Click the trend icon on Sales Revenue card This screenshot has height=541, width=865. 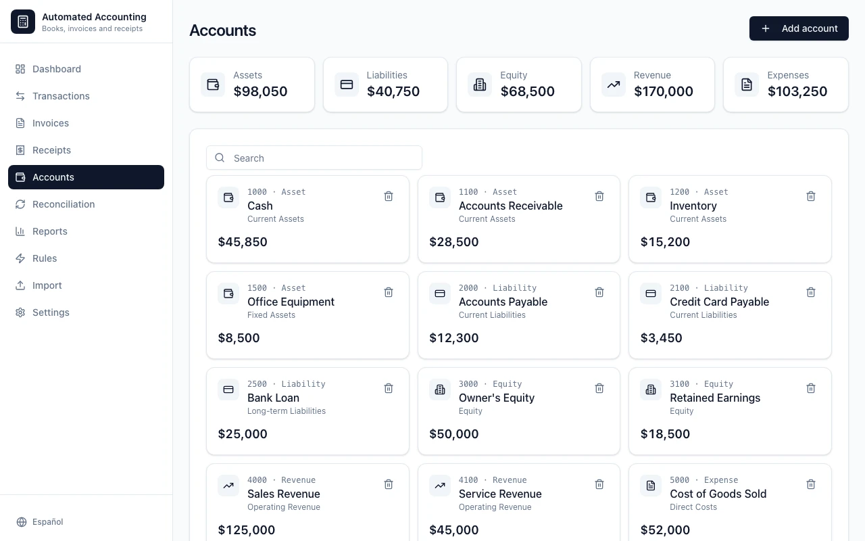(x=228, y=486)
